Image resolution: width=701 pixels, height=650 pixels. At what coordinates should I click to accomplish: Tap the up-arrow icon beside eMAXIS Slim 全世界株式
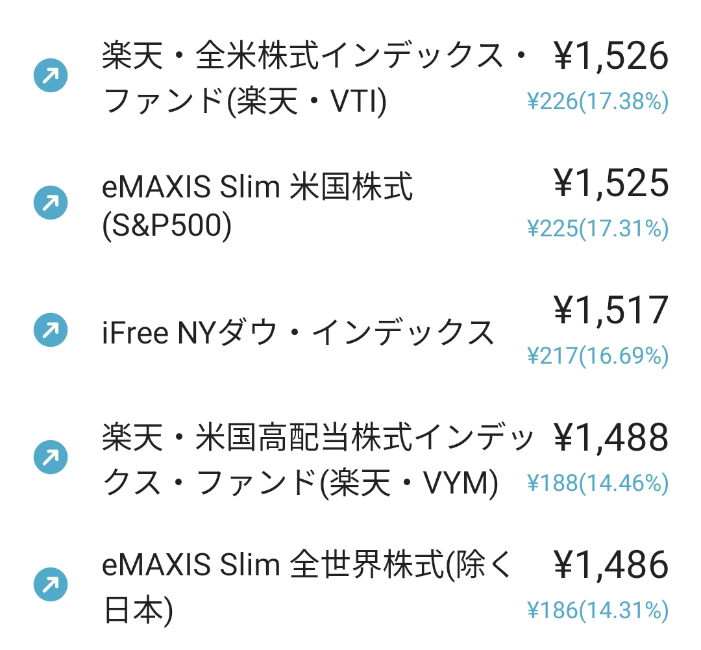(x=51, y=584)
